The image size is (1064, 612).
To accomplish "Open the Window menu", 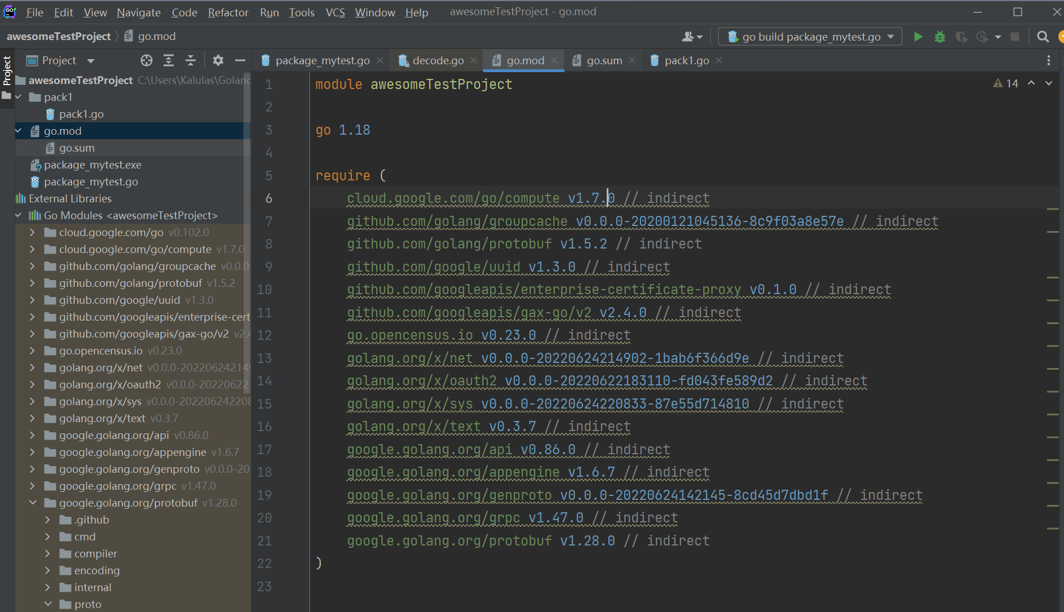I will pos(375,12).
